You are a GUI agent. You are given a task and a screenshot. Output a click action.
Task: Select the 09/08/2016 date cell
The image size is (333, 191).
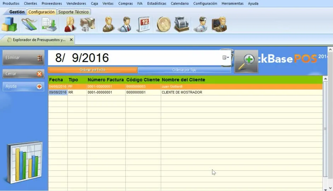(58, 92)
